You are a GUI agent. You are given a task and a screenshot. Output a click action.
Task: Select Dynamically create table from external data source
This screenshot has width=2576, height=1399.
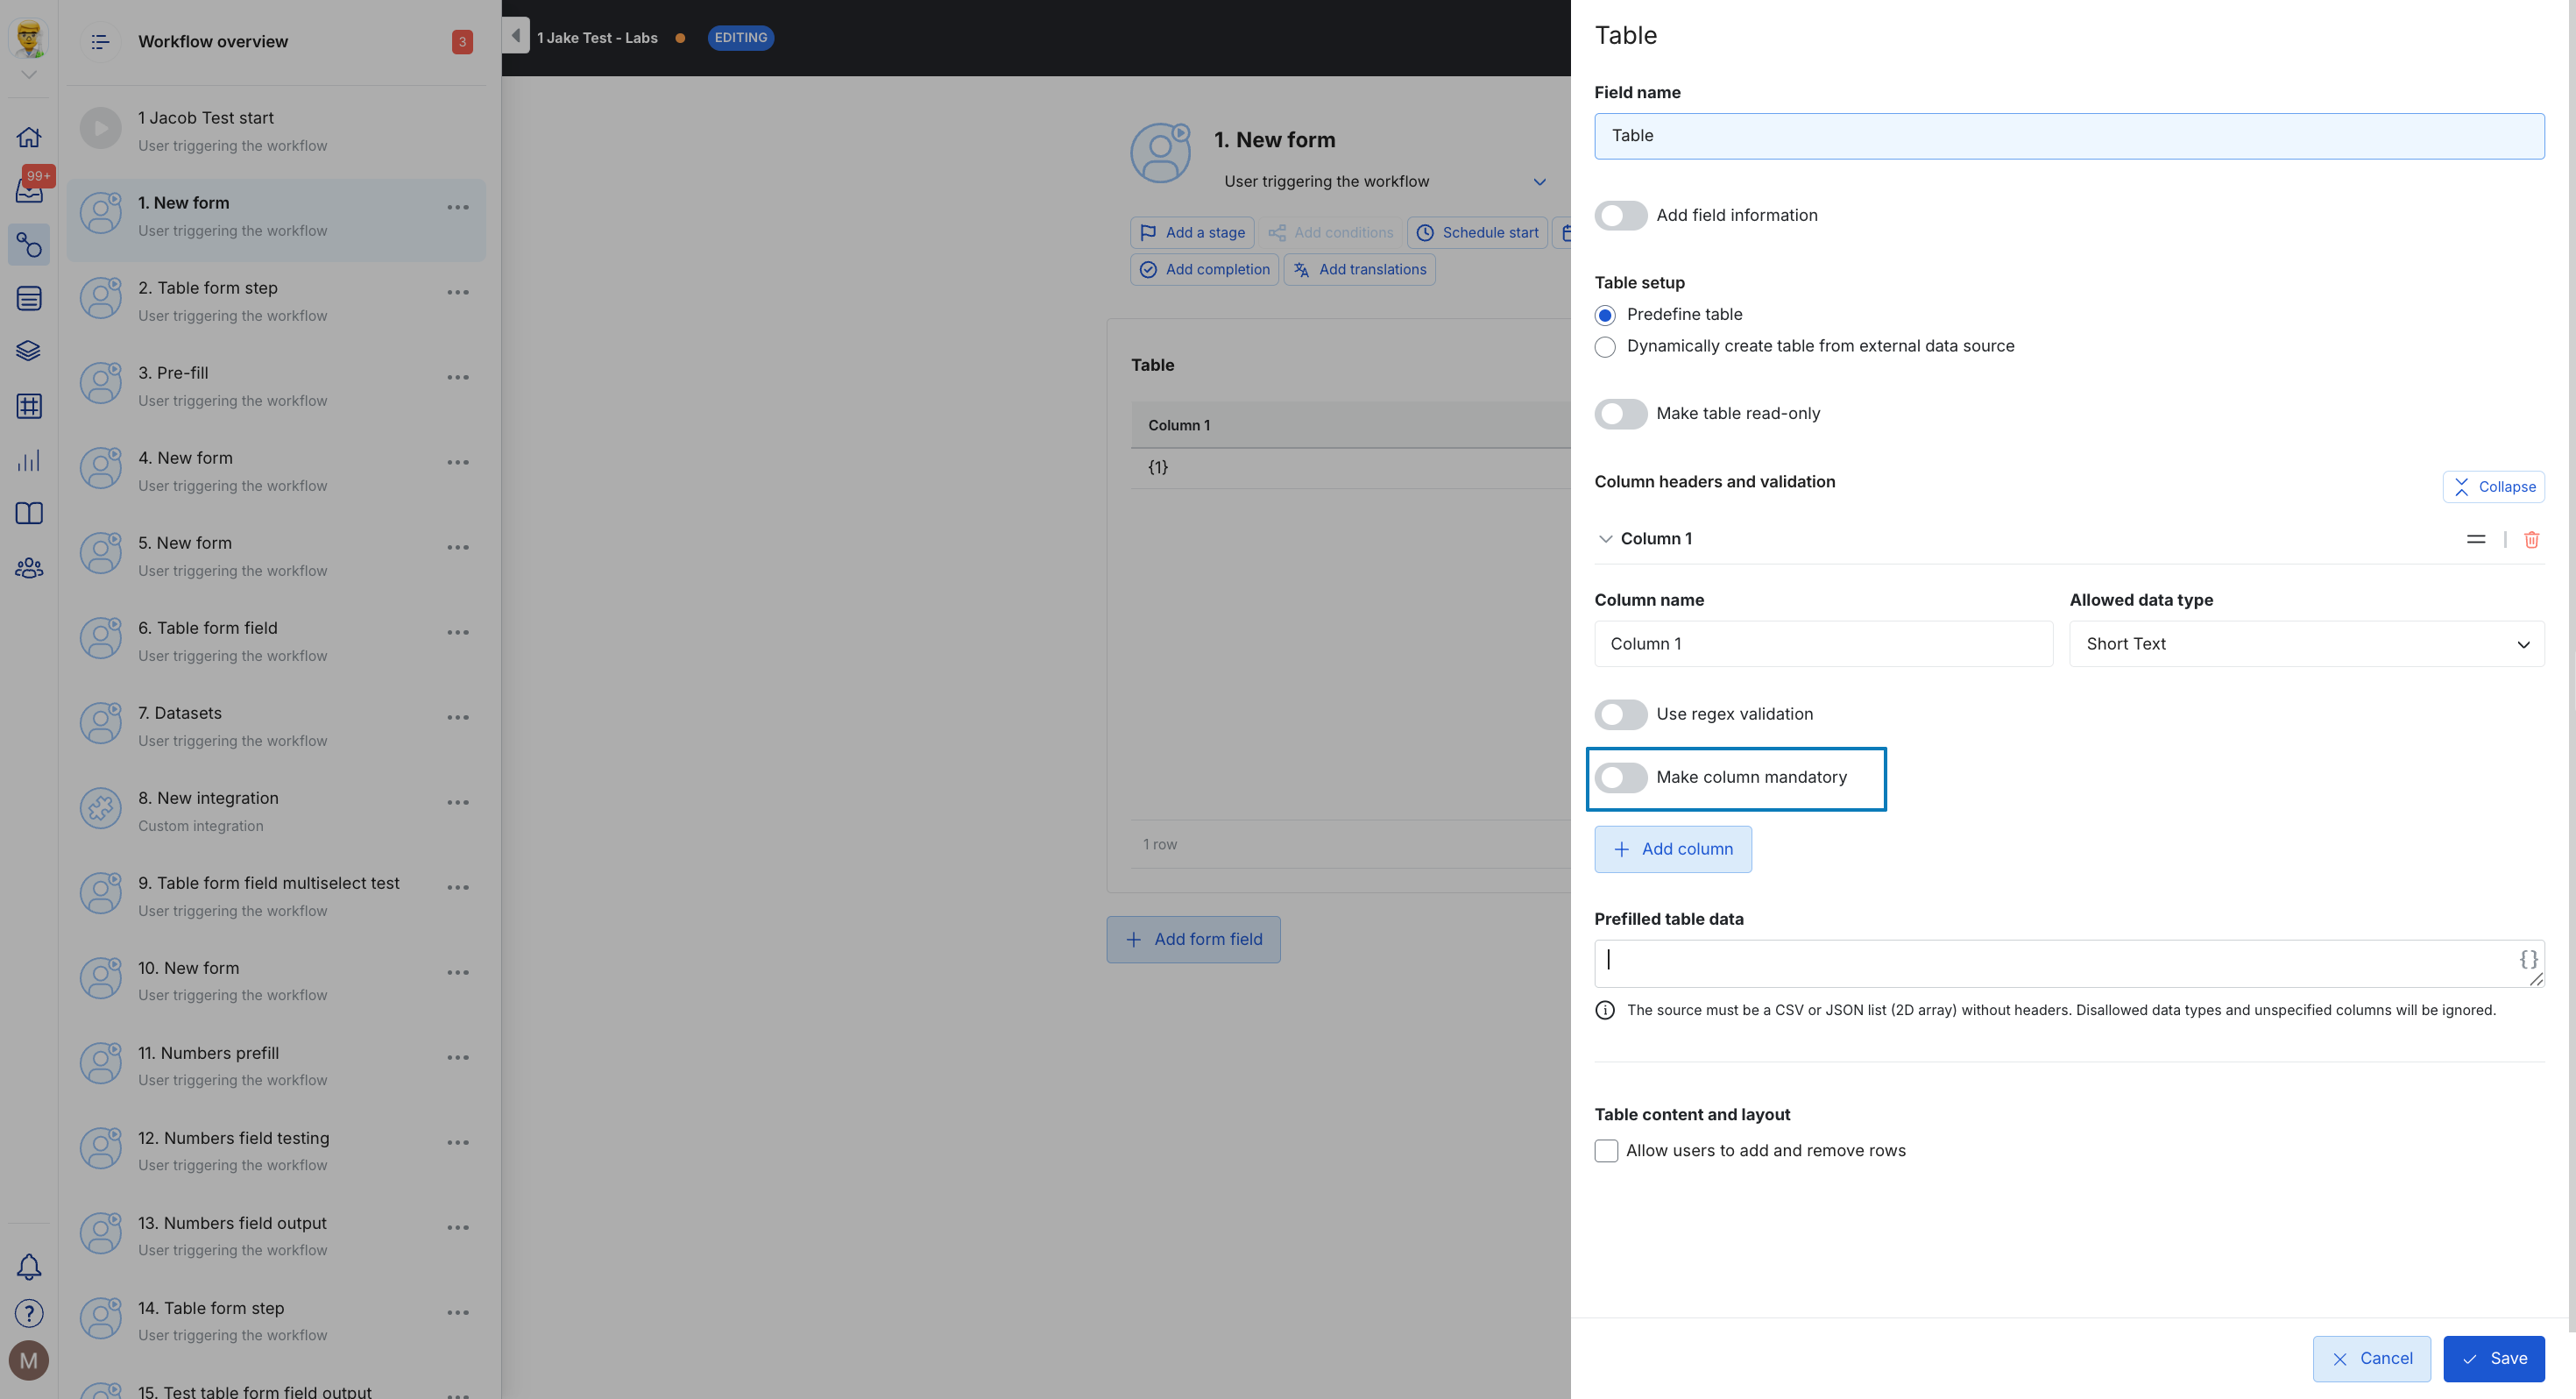point(1605,347)
